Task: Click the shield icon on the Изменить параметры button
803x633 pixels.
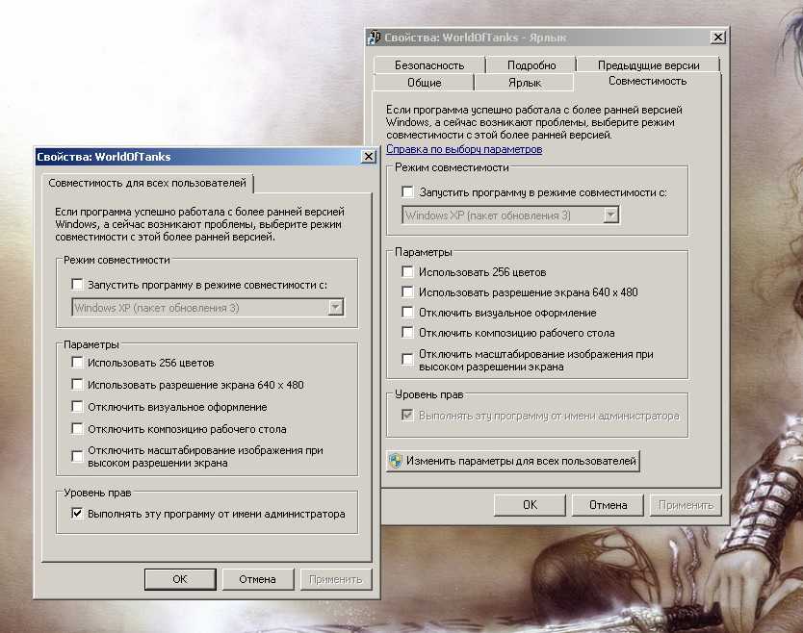Action: click(396, 461)
